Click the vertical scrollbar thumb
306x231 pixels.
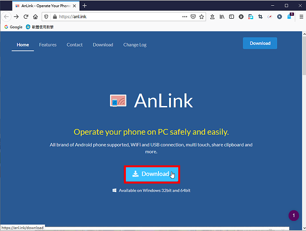click(304, 56)
